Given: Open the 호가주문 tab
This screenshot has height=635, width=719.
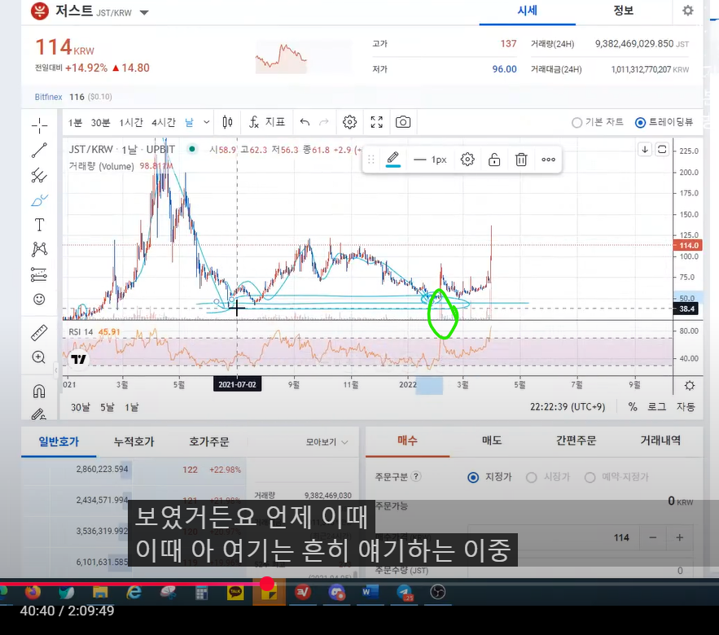Looking at the screenshot, I should pyautogui.click(x=209, y=442).
